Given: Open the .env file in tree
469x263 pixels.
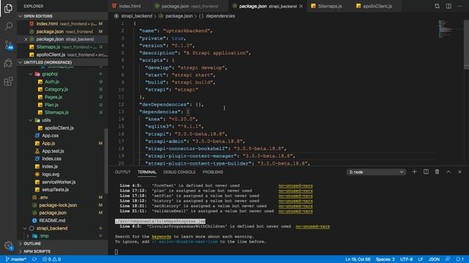Looking at the screenshot, I should pyautogui.click(x=43, y=197).
